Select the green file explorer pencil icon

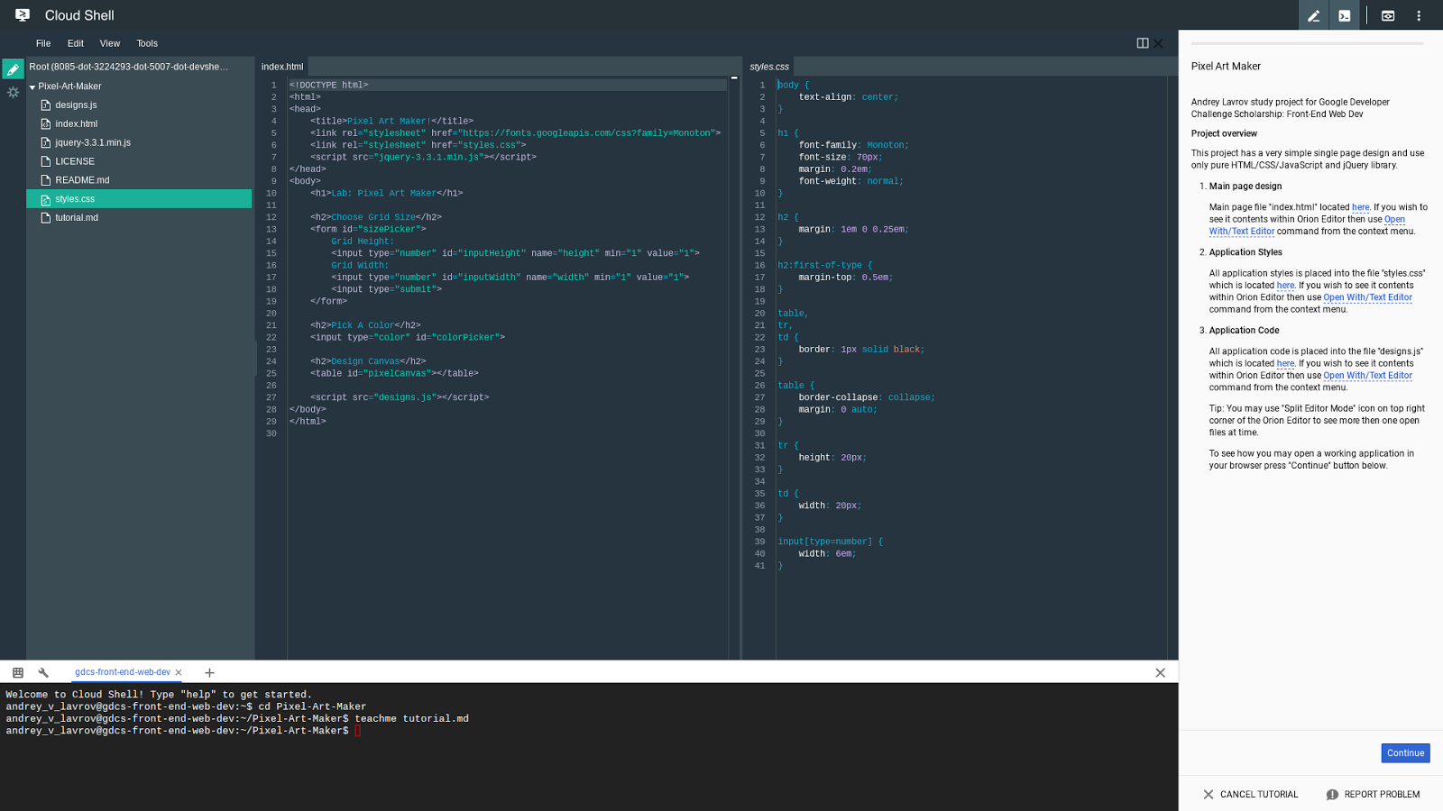pos(13,68)
